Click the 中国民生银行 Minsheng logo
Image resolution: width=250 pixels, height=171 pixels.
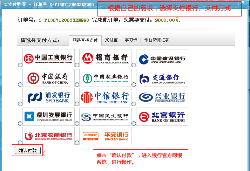coord(106,117)
